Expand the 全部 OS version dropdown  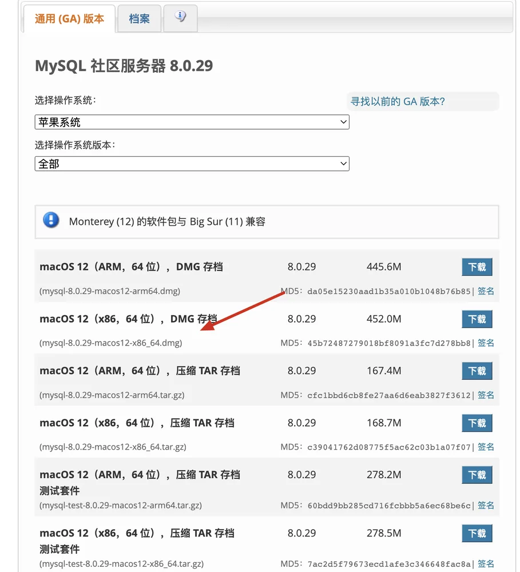tap(192, 164)
